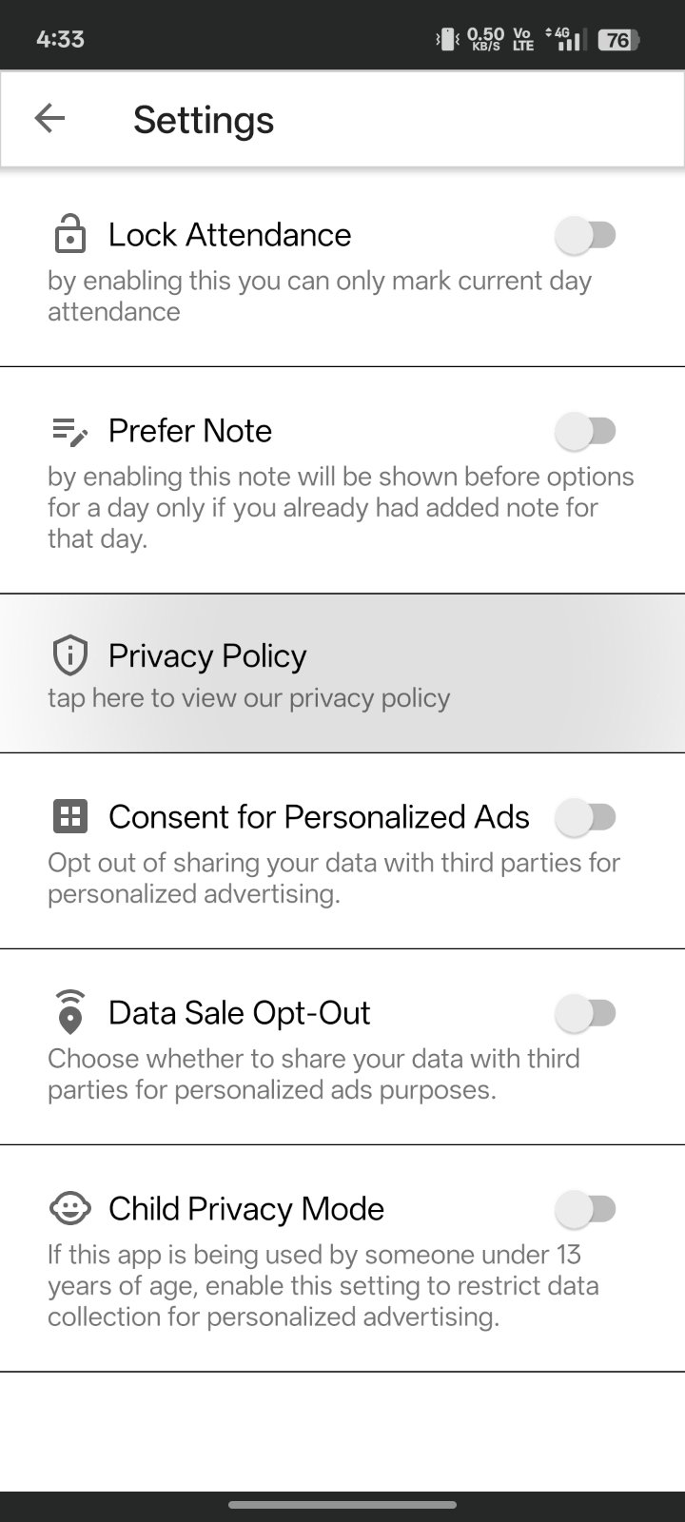Enable the Child Privacy Mode toggle

pos(586,1208)
